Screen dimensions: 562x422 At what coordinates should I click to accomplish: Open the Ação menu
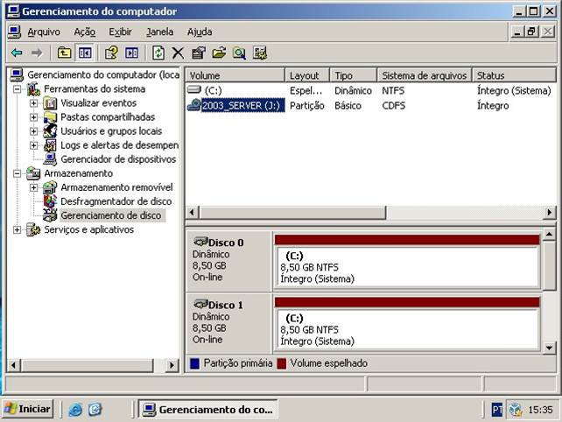[85, 32]
